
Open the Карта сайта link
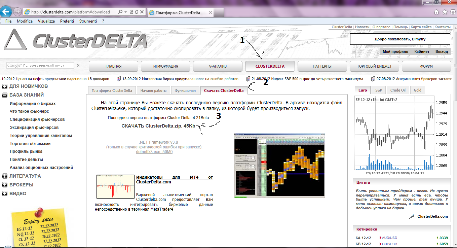coord(421,27)
